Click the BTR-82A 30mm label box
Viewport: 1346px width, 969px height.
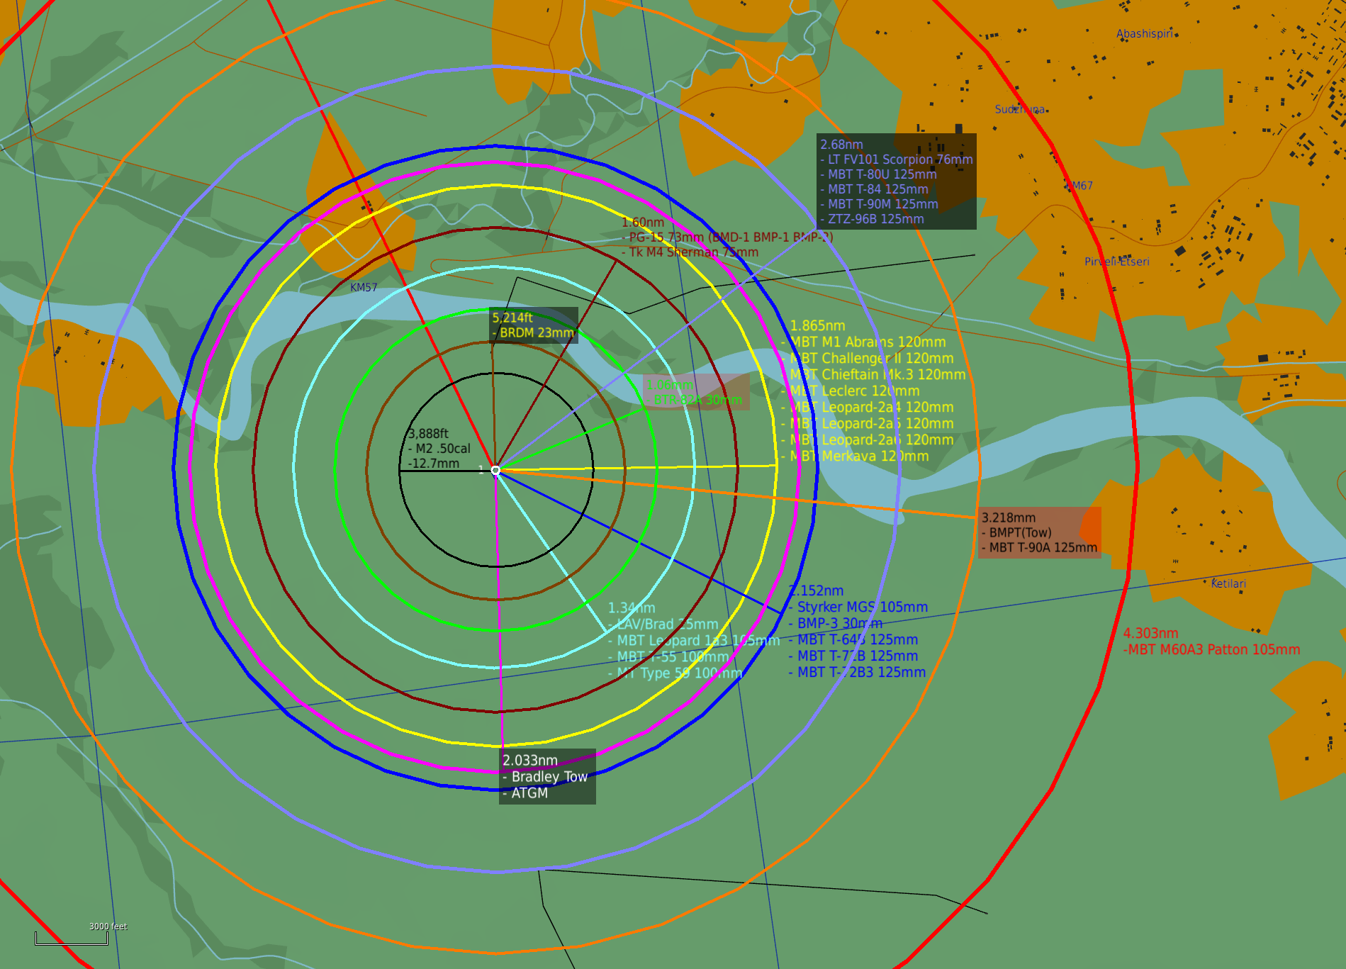tap(695, 393)
